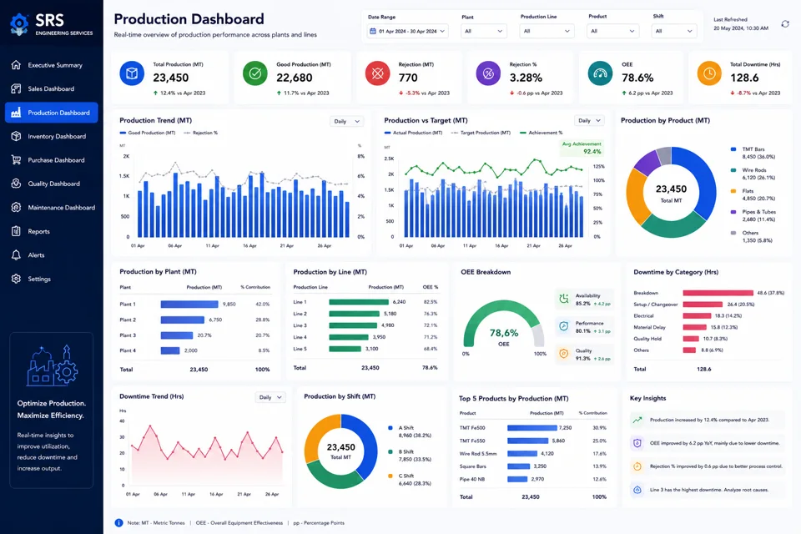The image size is (801, 534).
Task: Click the Flats legend color swatch
Action: click(x=733, y=191)
